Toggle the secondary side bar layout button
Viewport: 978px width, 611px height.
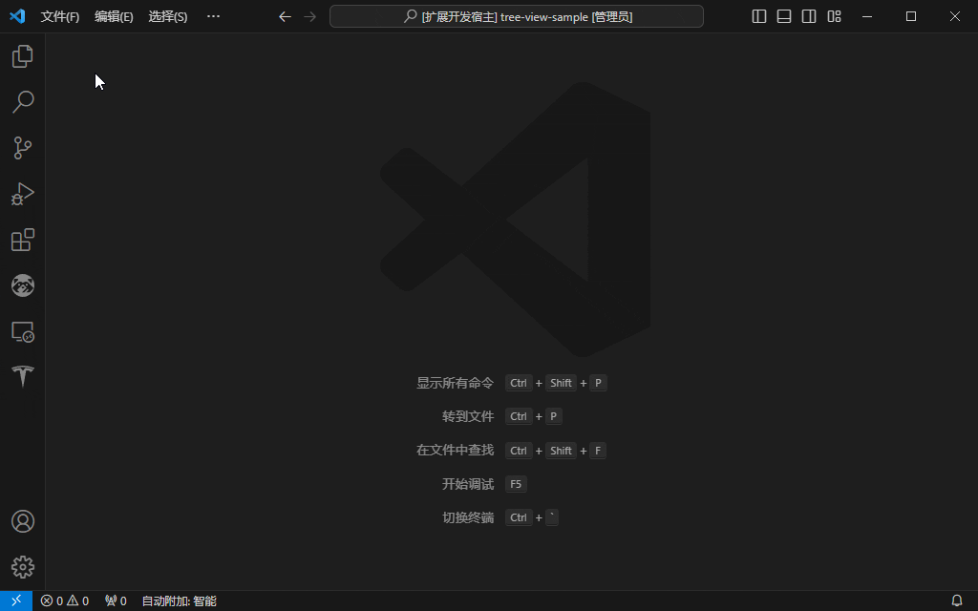809,16
